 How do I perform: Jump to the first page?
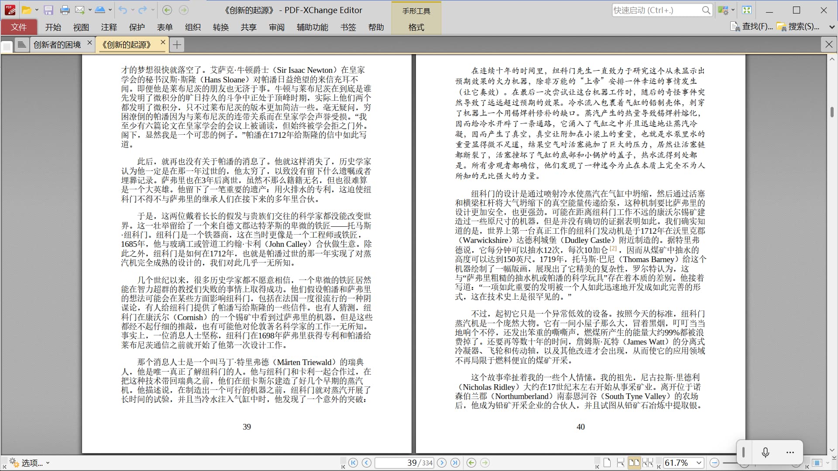coord(353,463)
